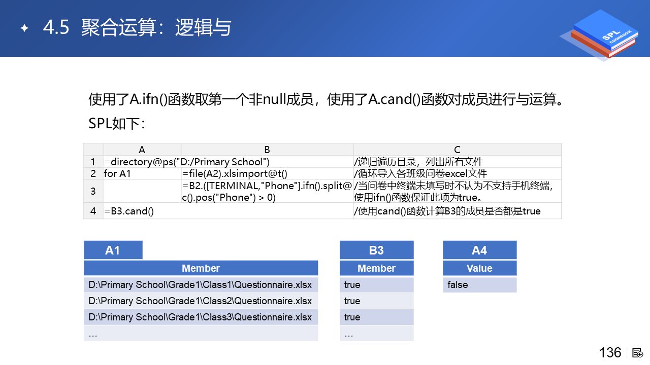Click the SPL Cookbook book logo
The image size is (650, 365).
coord(599,35)
